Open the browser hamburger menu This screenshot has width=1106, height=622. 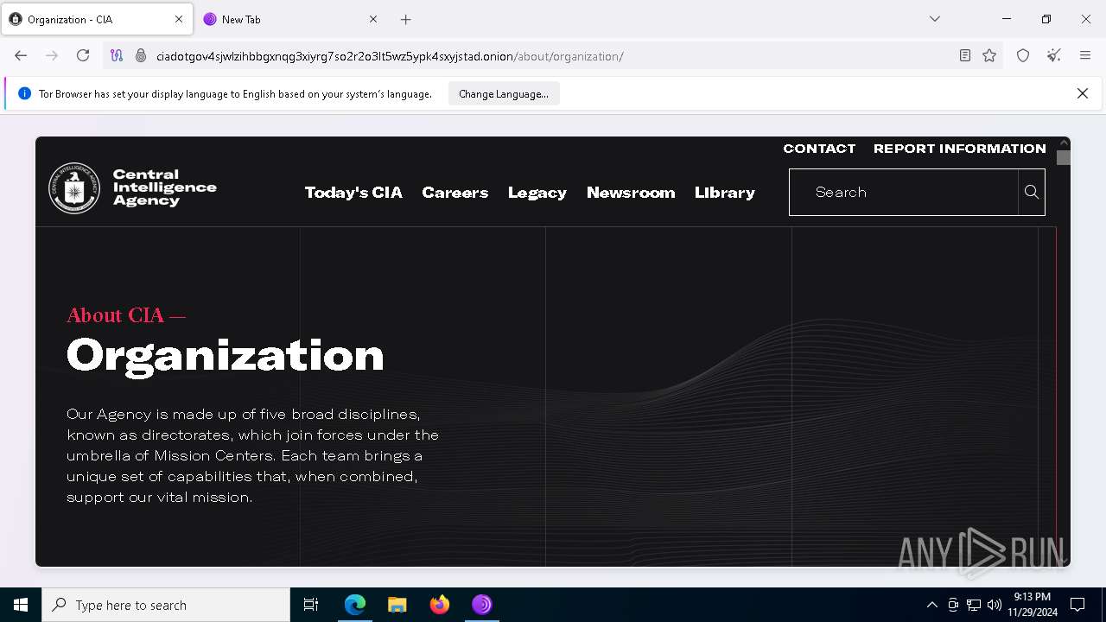pos(1085,55)
